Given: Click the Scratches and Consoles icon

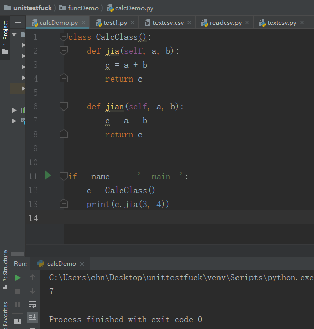Looking at the screenshot, I should coord(23,121).
